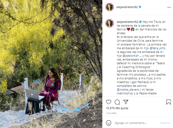Open comments via the speech bubble icon
173x128 pixels.
coord(117,102)
